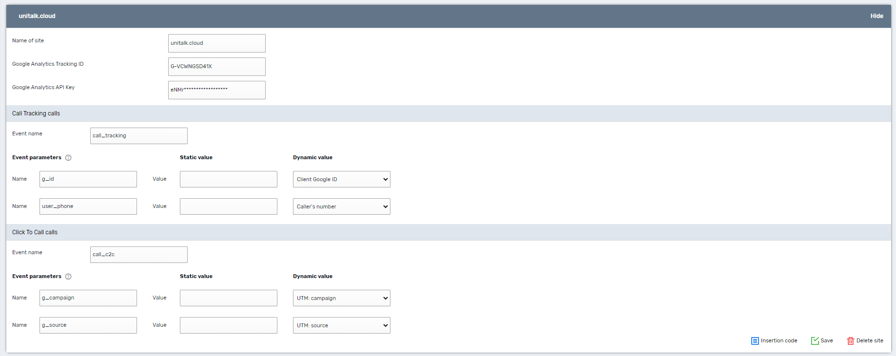Click the Google Analytics API Key field
896x356 pixels.
[216, 90]
